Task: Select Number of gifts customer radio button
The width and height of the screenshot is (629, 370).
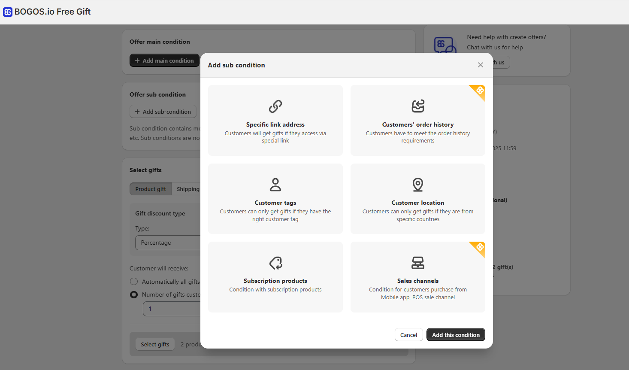Action: (x=134, y=294)
